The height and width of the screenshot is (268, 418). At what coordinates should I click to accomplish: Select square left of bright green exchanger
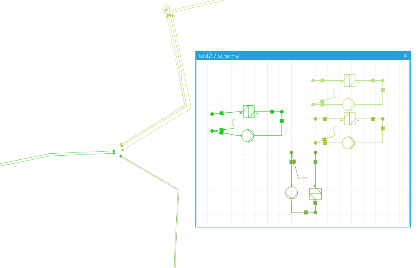point(221,113)
